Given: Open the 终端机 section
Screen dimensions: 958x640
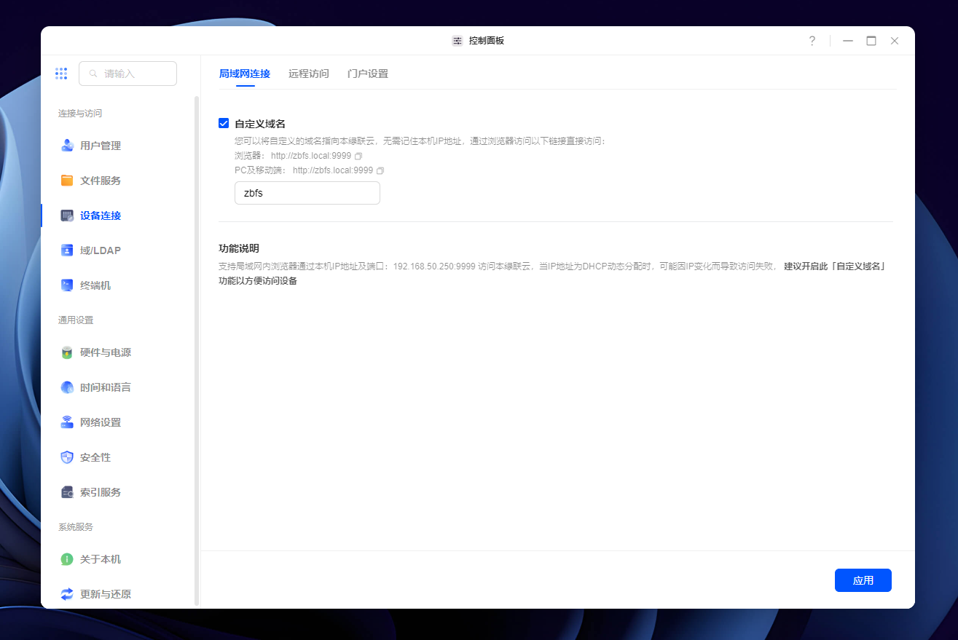Looking at the screenshot, I should tap(94, 285).
